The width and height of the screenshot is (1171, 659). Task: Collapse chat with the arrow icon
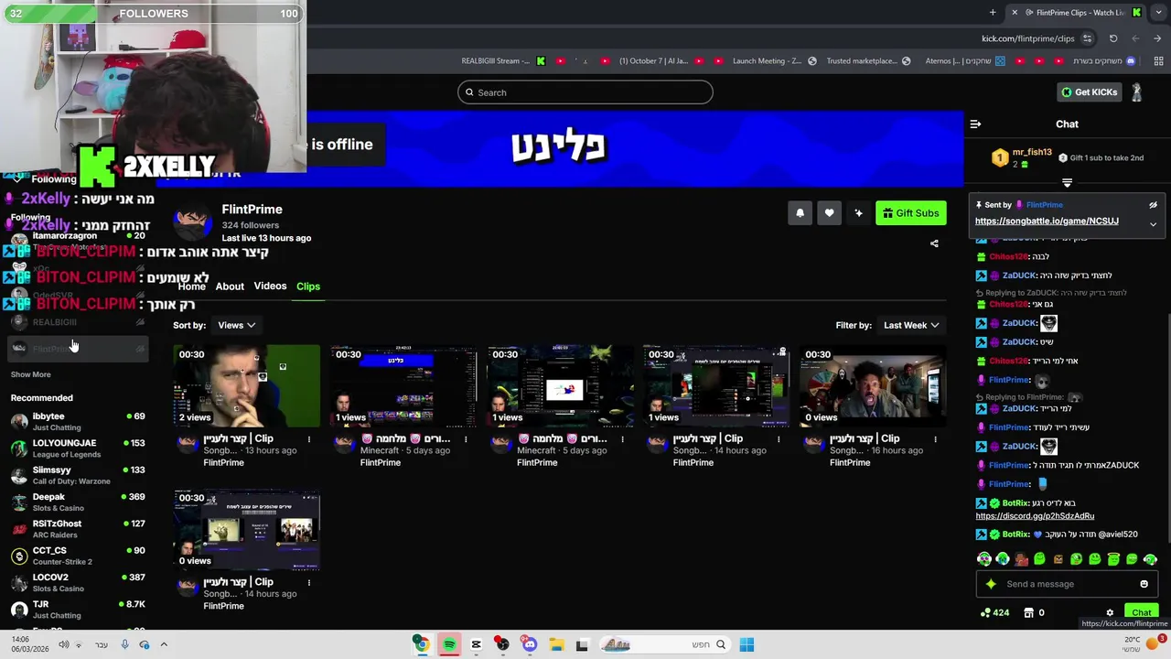coord(975,124)
